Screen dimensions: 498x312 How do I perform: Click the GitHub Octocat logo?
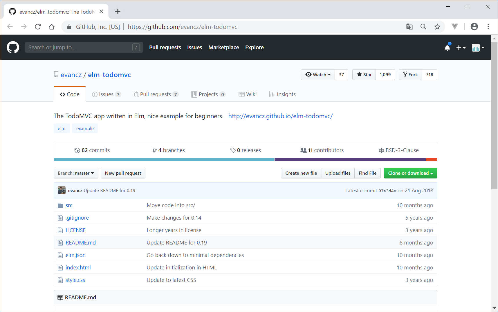13,47
